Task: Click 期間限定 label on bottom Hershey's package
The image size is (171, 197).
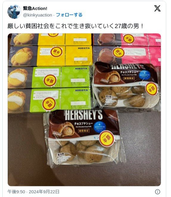Action: point(84,131)
